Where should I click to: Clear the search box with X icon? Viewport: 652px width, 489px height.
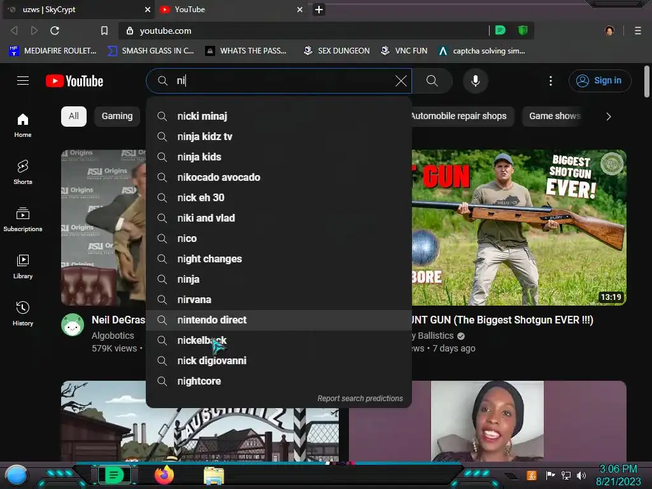[401, 81]
